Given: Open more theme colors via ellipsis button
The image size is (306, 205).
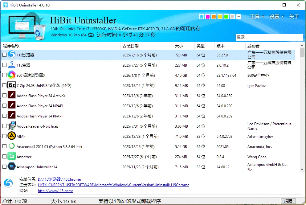Looking at the screenshot, I should (x=238, y=17).
